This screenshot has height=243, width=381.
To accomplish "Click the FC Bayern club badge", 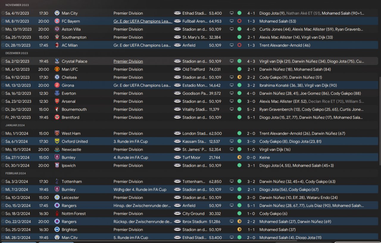I will (57, 21).
